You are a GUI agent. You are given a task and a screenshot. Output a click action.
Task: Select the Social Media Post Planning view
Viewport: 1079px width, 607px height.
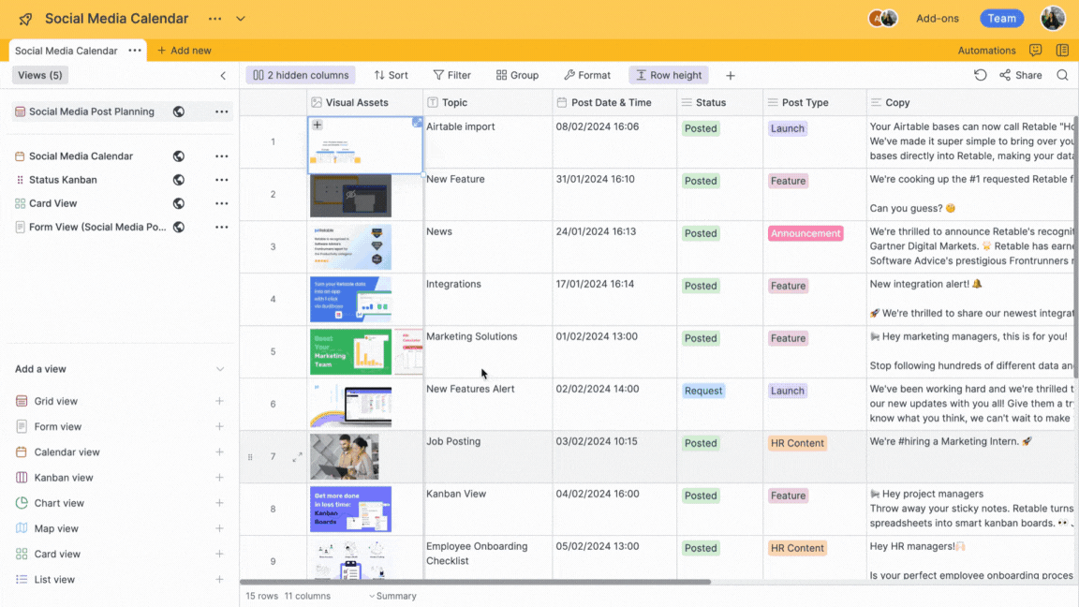tap(91, 111)
